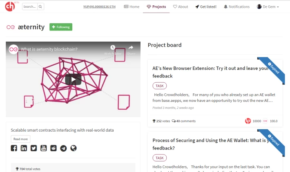Click the Get listed! link
Screen dimensions: 290x172
206,7
